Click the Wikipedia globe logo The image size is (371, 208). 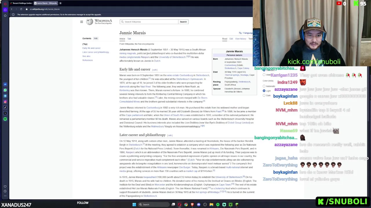(90, 22)
